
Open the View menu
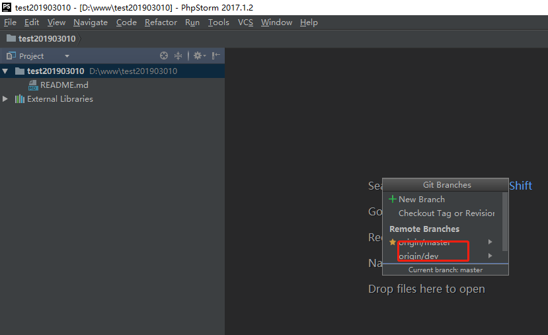pos(56,22)
